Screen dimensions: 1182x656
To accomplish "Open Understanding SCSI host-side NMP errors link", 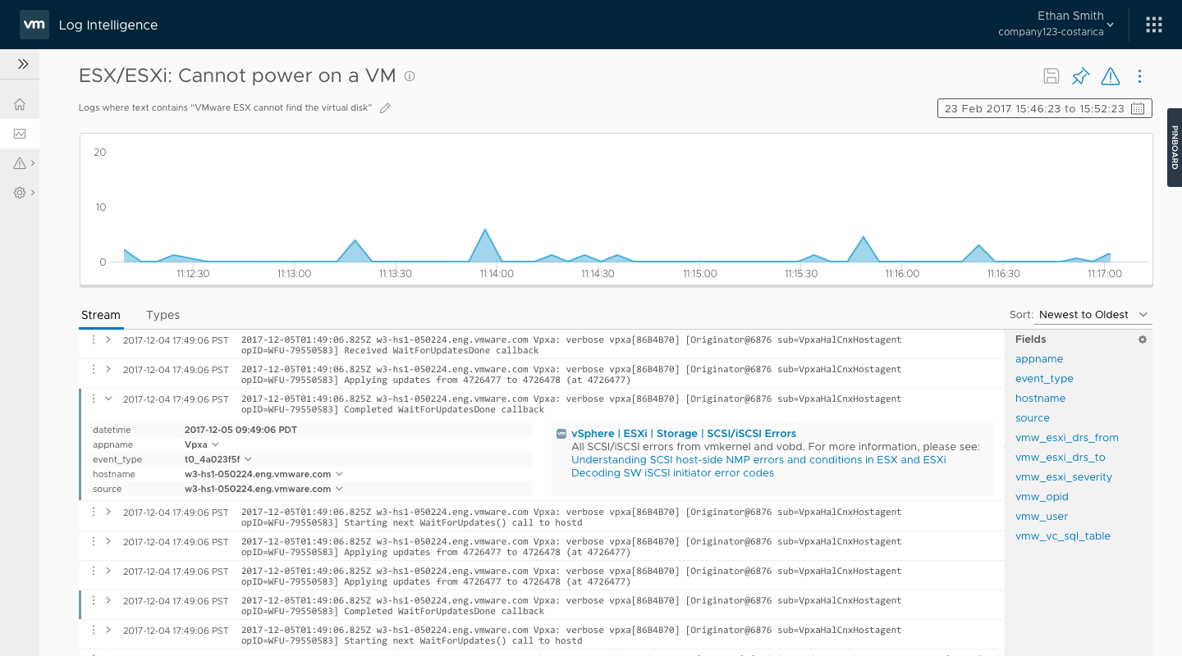I will point(758,460).
